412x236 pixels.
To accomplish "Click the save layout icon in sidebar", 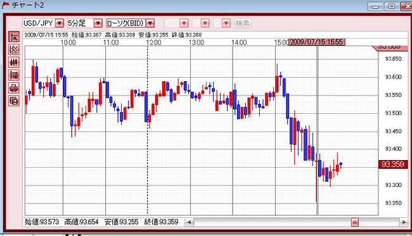I will 14,101.
